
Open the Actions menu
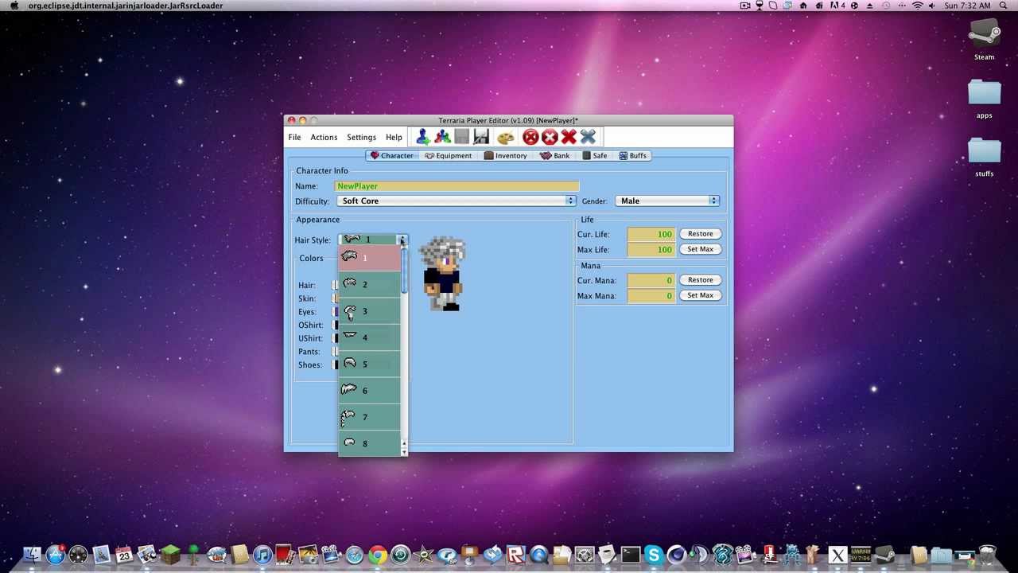(324, 138)
